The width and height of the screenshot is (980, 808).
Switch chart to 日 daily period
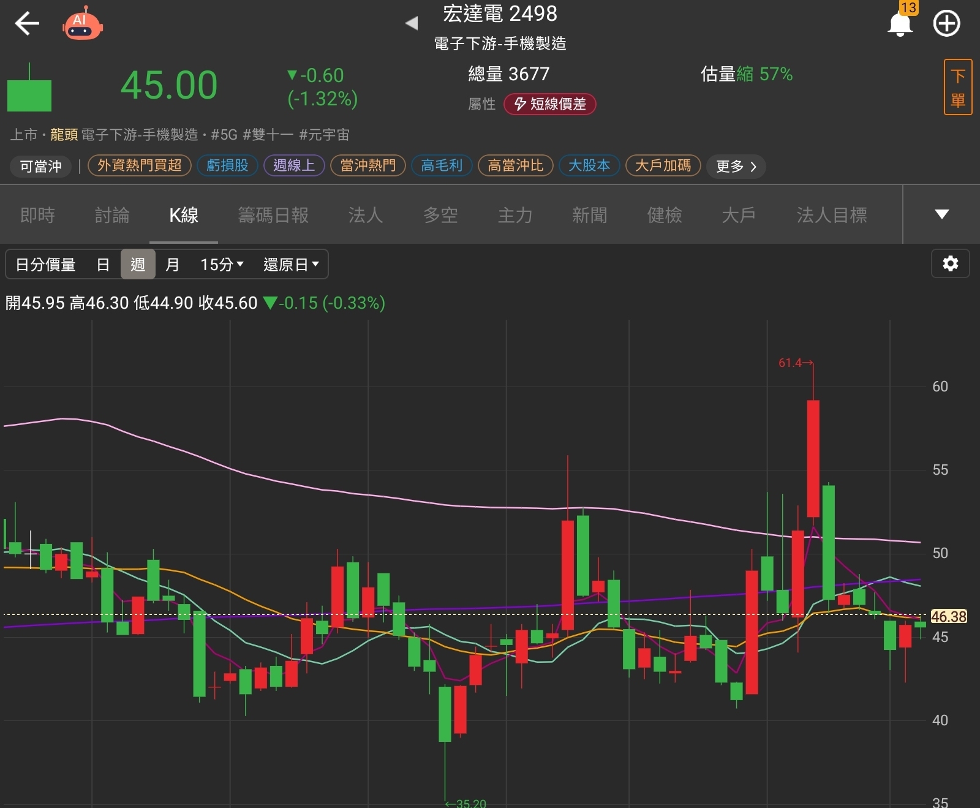coord(103,265)
